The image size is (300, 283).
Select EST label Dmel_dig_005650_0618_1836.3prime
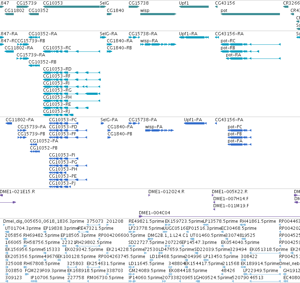pyautogui.click(x=44, y=221)
